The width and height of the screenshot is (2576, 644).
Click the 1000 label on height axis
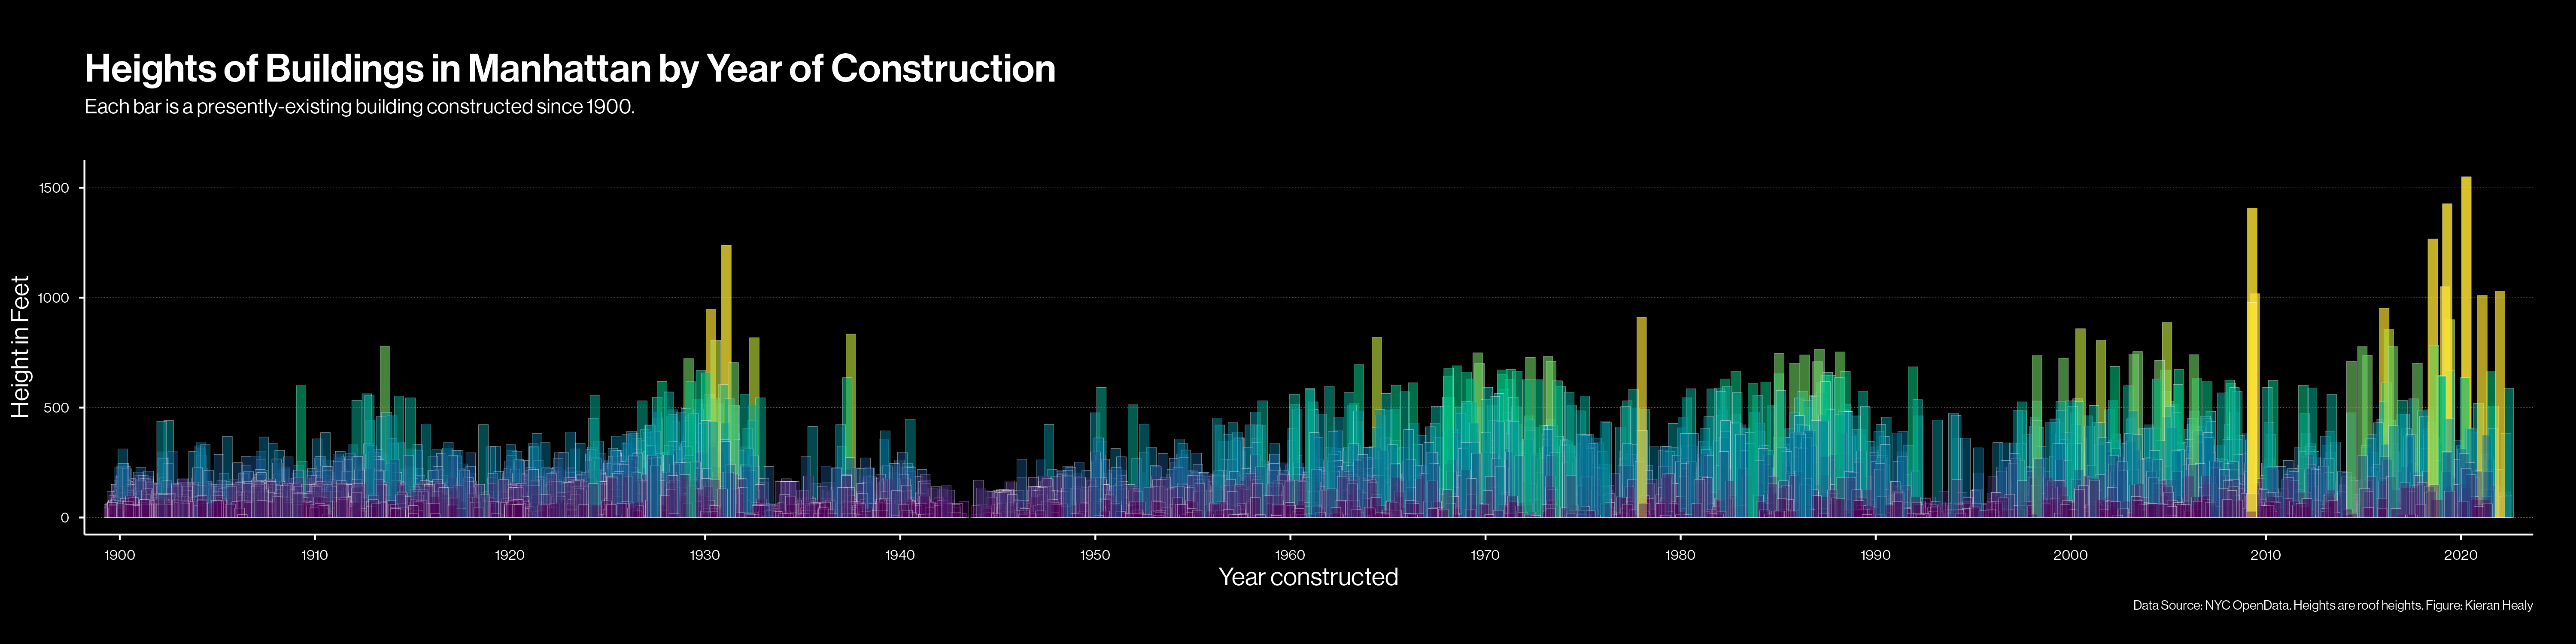(x=54, y=298)
